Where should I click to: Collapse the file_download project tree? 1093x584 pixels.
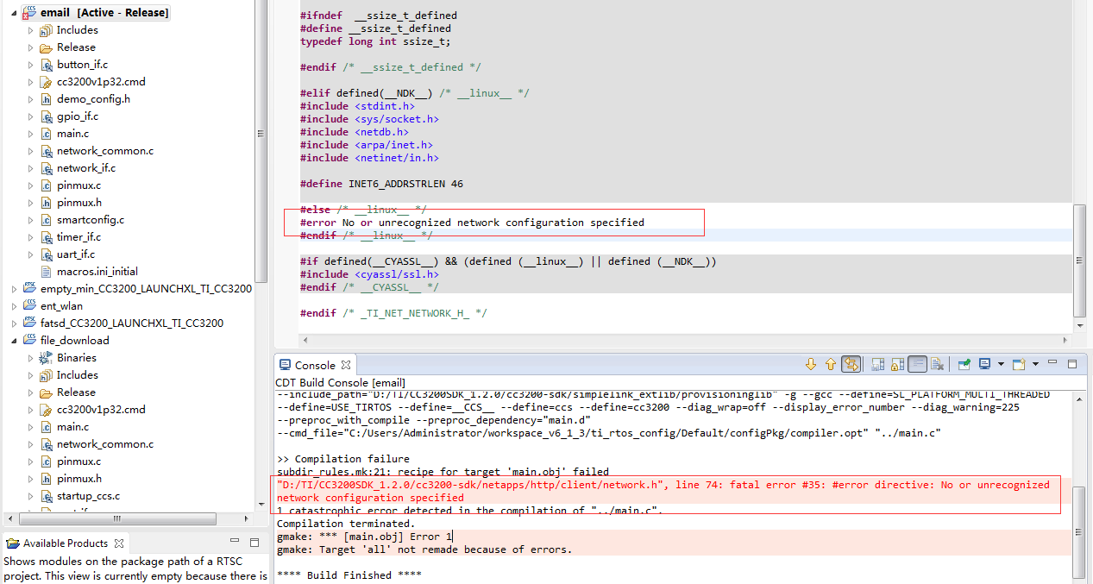tap(14, 341)
